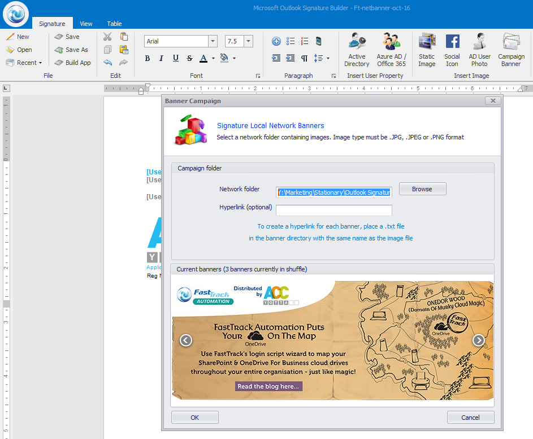533x439 pixels.
Task: Toggle Italic formatting
Action: click(161, 58)
